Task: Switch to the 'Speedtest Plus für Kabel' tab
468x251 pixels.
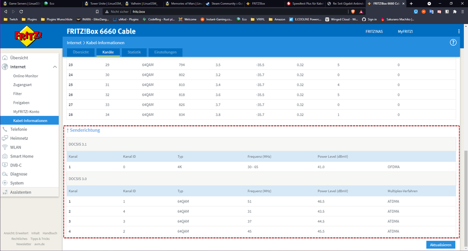Action: [x=305, y=4]
